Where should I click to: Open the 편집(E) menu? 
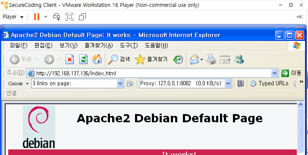tap(44, 46)
